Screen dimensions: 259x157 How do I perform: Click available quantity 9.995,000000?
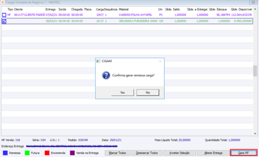tap(243, 21)
